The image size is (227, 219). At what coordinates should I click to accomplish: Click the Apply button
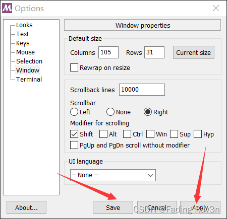(200, 207)
